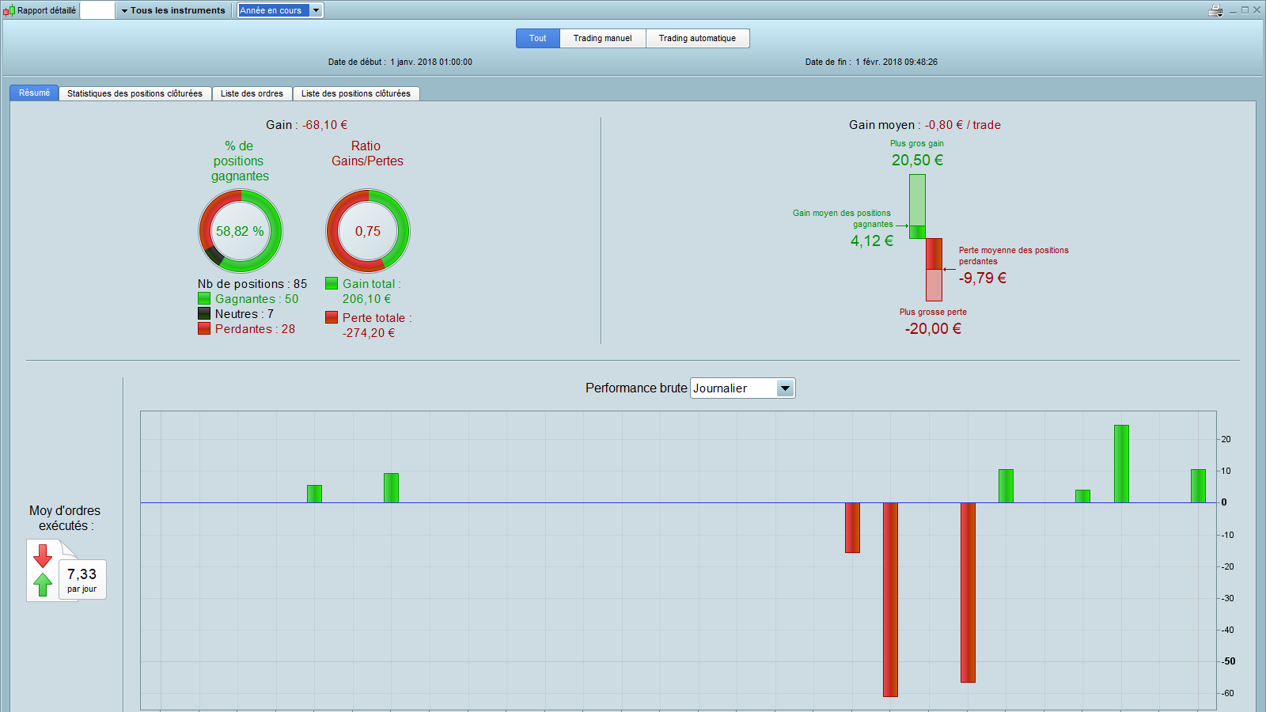1266x712 pixels.
Task: Switch to the Résumé tab
Action: click(34, 93)
